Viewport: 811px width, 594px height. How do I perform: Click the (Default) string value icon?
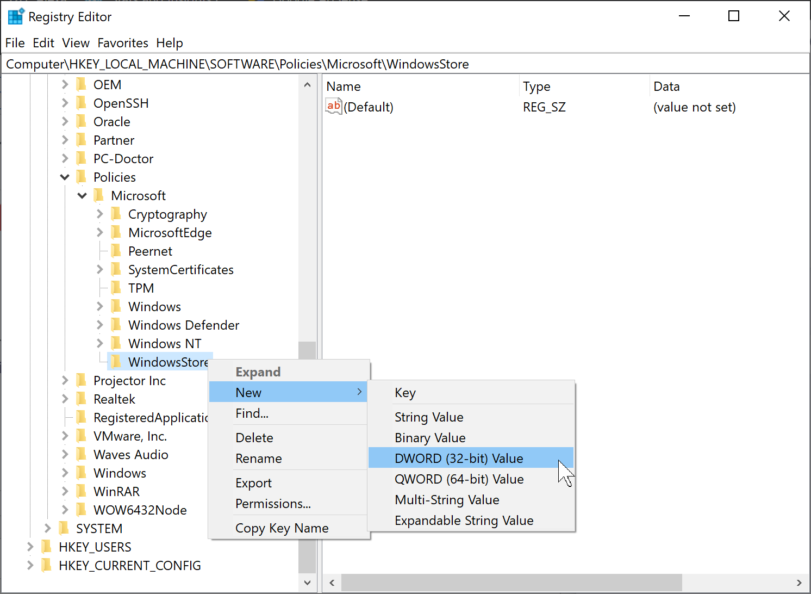click(x=334, y=107)
